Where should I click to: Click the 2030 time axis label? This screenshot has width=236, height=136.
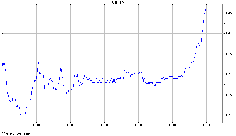coord(206,125)
